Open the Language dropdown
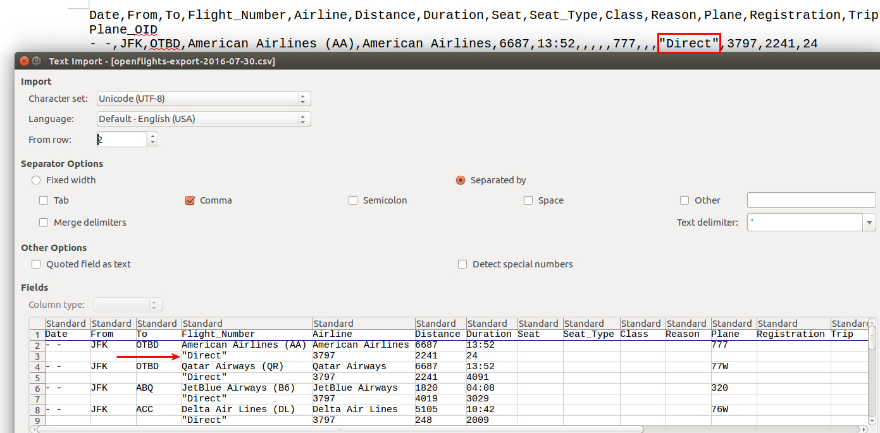Viewport: 880px width, 433px height. pyautogui.click(x=204, y=119)
